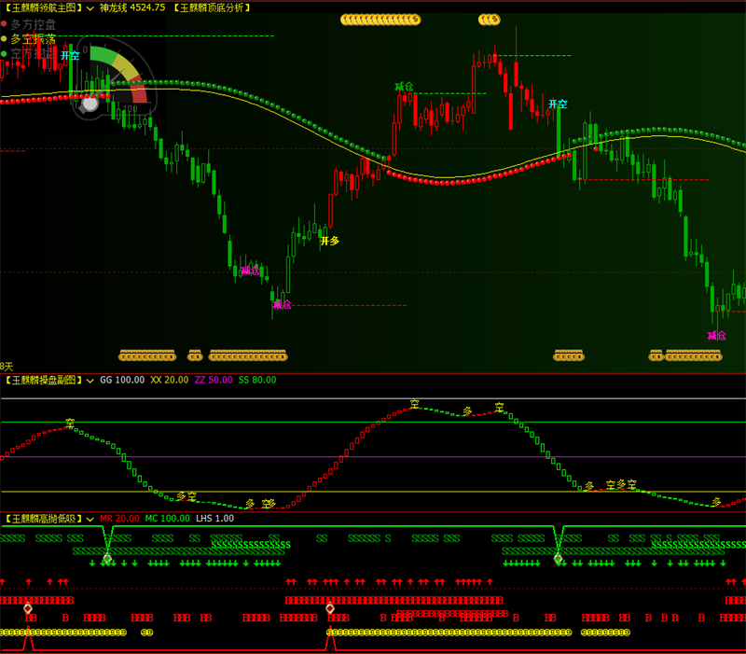This screenshot has width=746, height=654.
Task: Click the gauge's green zone arc
Action: (x=104, y=56)
